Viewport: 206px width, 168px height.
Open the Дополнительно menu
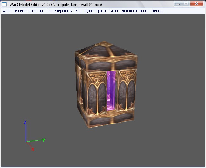tap(134, 11)
